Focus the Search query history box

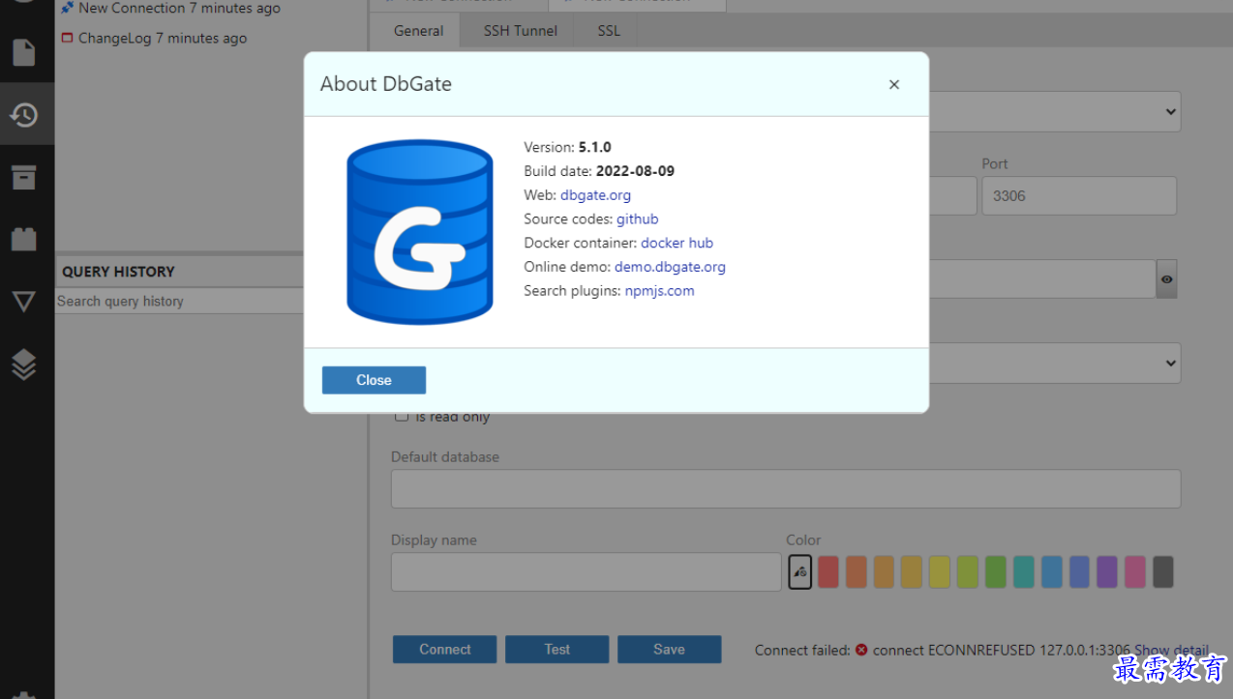click(x=180, y=301)
